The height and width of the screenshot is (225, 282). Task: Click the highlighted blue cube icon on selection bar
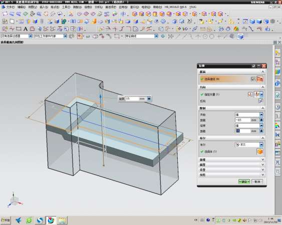pyautogui.click(x=240, y=36)
